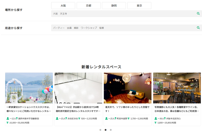Select the 静岡 location button
Image resolution: width=202 pixels, height=133 pixels.
(x=114, y=5)
